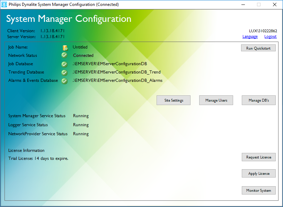Open the Language link

(x=250, y=37)
